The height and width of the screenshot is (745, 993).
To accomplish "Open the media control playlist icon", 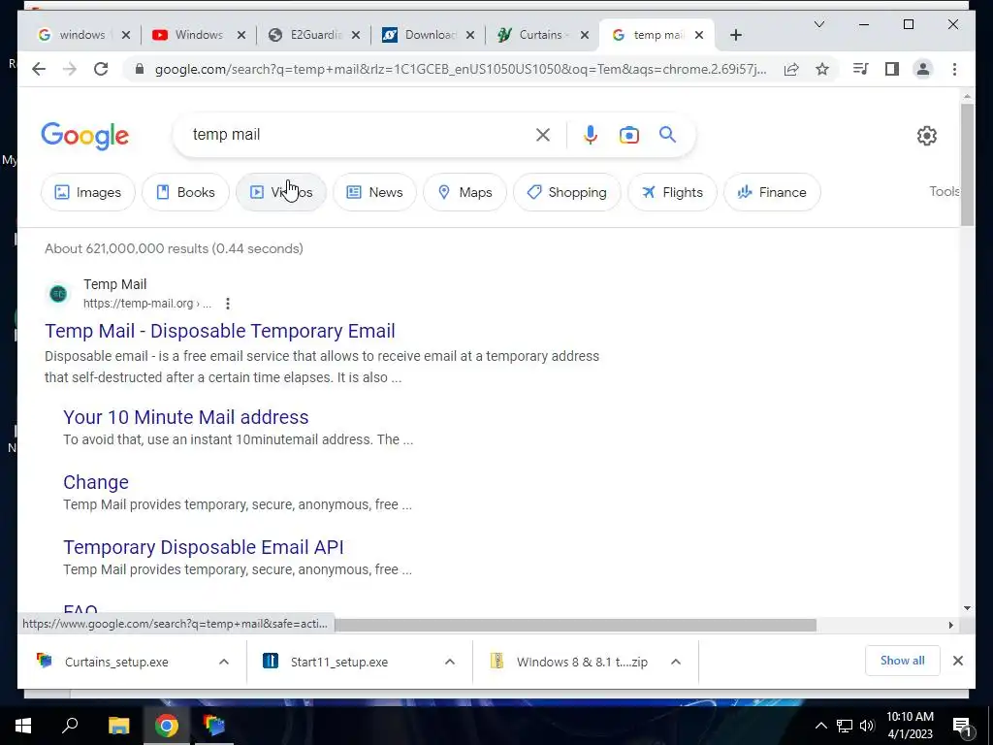I will (x=861, y=69).
